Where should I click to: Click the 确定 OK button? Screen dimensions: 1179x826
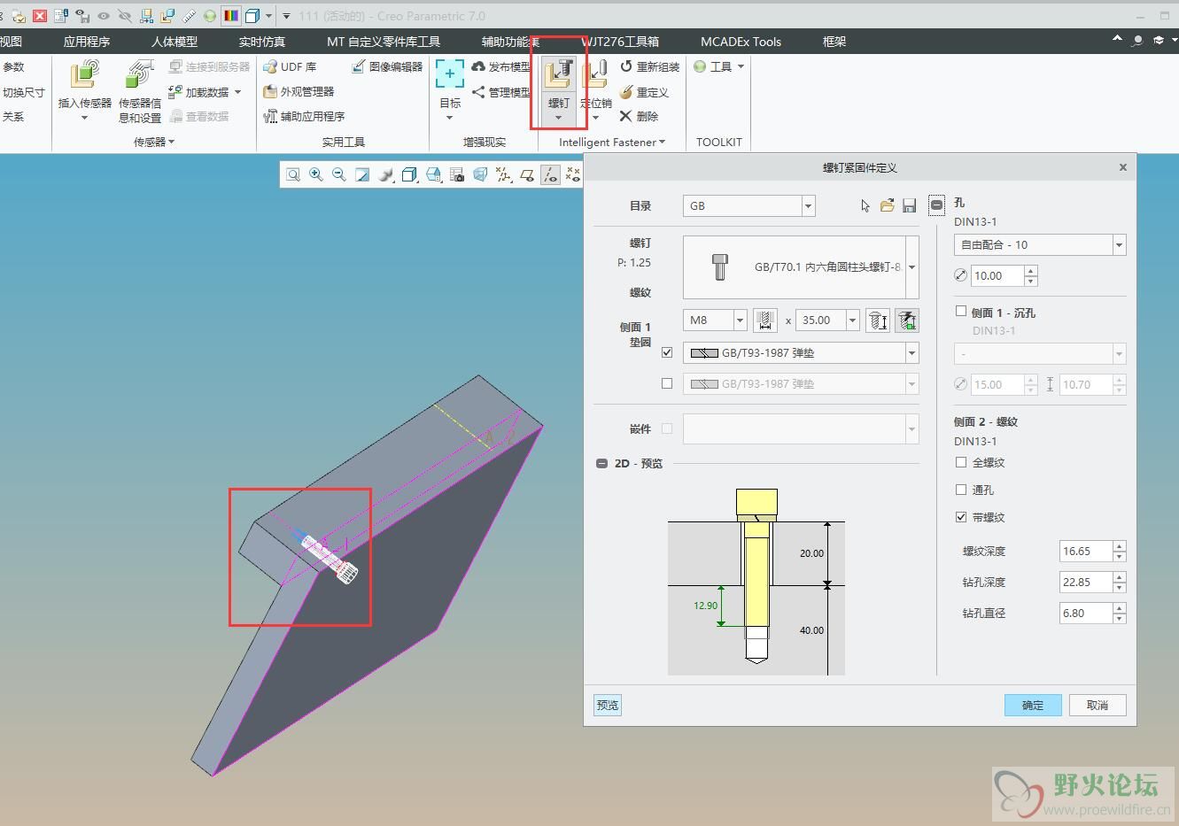pos(1033,705)
